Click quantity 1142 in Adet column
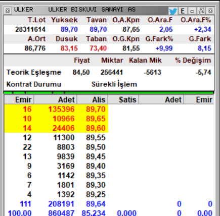Image resolution: width=220 pixels, height=216 pixels. (x=66, y=176)
